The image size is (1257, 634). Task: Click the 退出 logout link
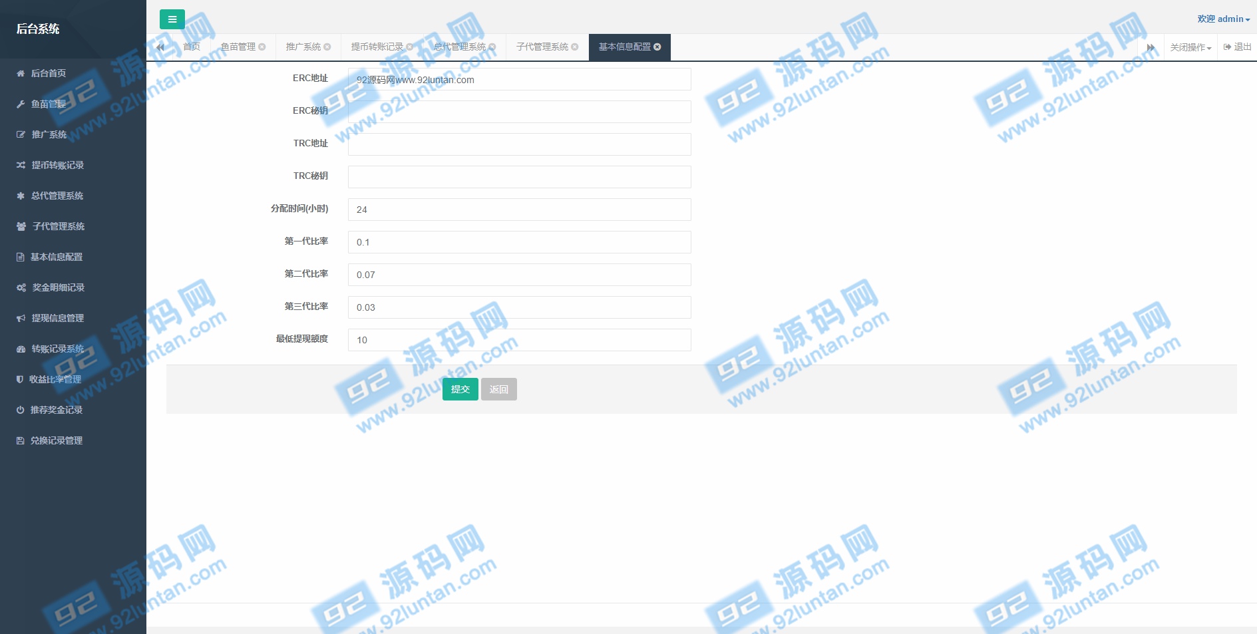click(x=1237, y=47)
